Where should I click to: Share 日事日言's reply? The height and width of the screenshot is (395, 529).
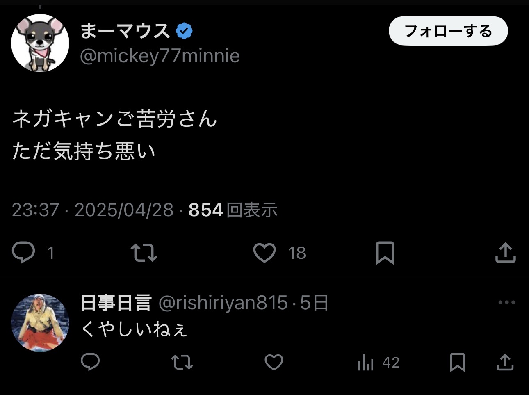[x=505, y=362]
